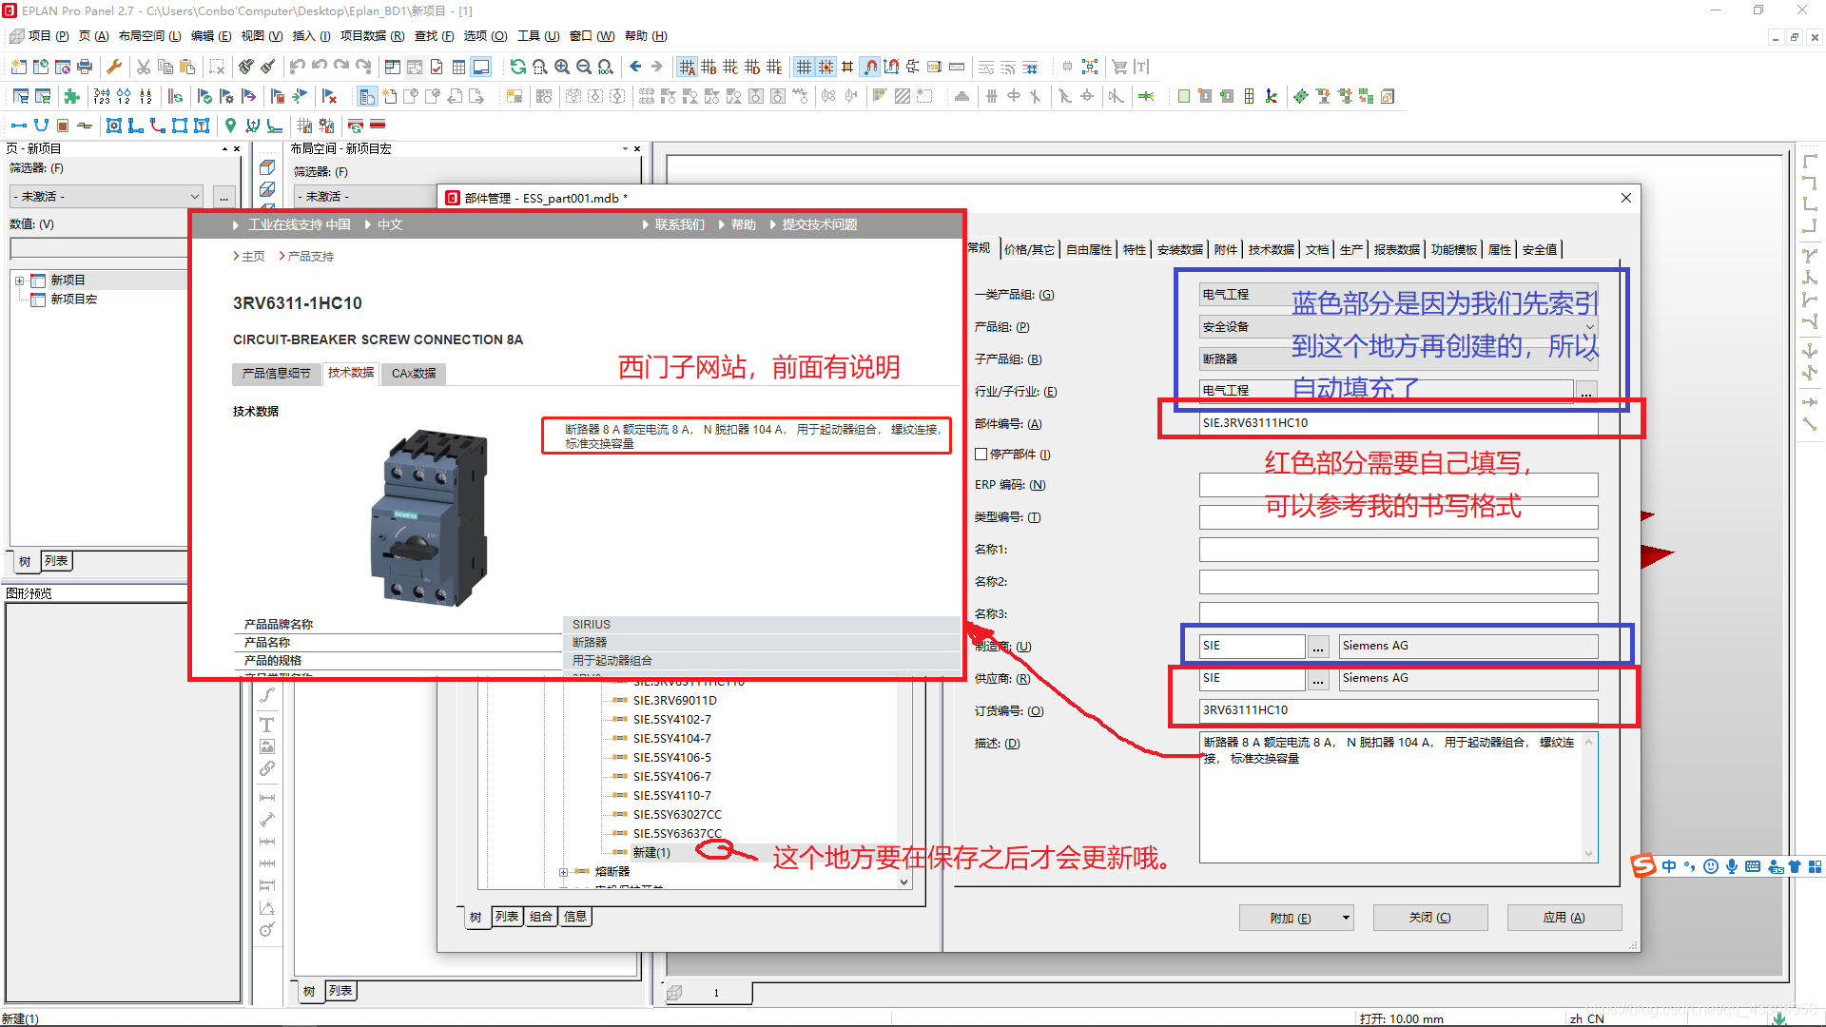Viewport: 1826px width, 1027px height.
Task: Click the green Update/refresh toolbar icon
Action: [x=517, y=67]
